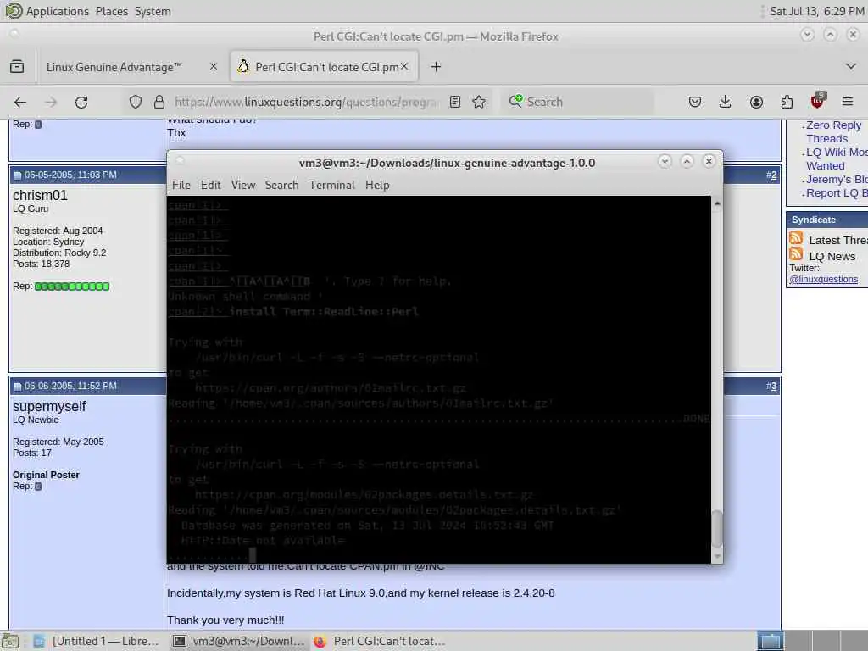Toggle reader view in address bar
868x651 pixels.
point(455,102)
